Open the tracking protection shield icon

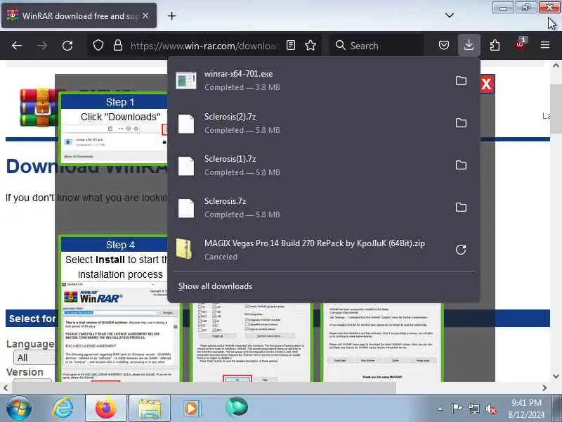[x=98, y=46]
